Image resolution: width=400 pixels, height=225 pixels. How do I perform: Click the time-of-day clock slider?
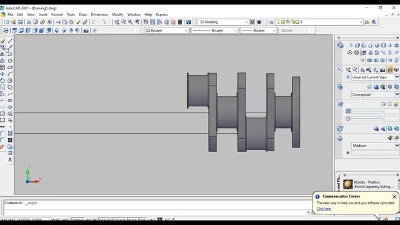[x=367, y=119]
